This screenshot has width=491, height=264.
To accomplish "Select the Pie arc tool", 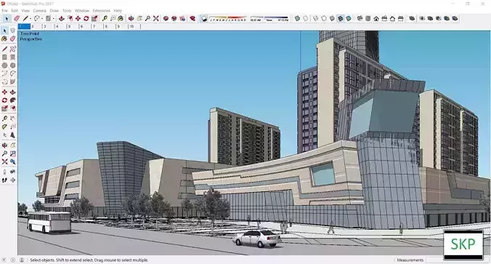I will tap(12, 81).
